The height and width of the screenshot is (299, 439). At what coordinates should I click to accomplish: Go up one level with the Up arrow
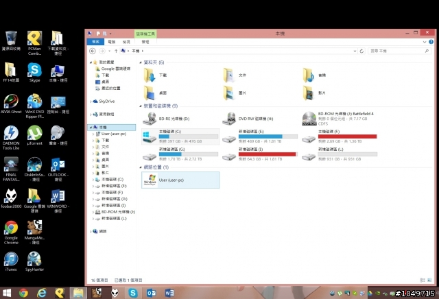(116, 51)
